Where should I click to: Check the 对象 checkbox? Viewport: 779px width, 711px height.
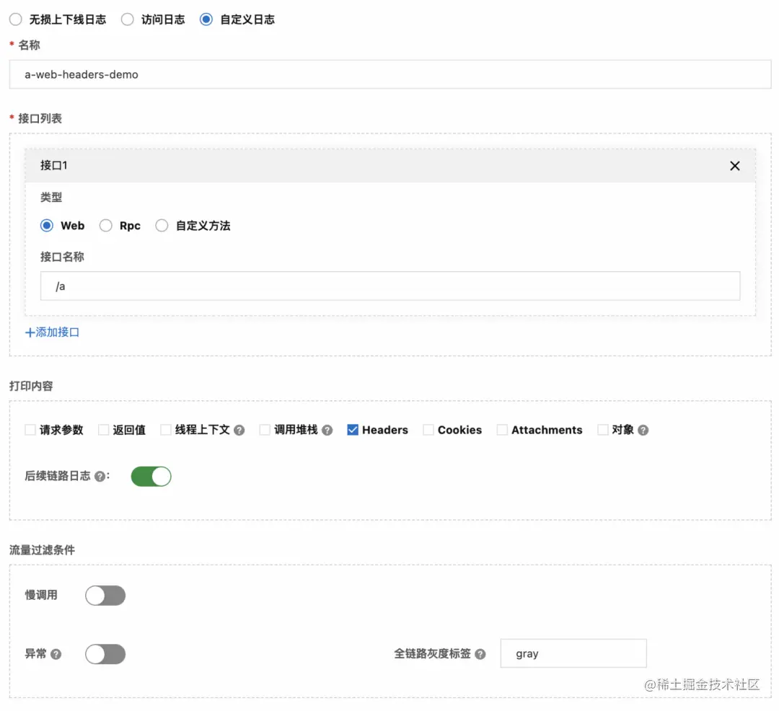[602, 430]
